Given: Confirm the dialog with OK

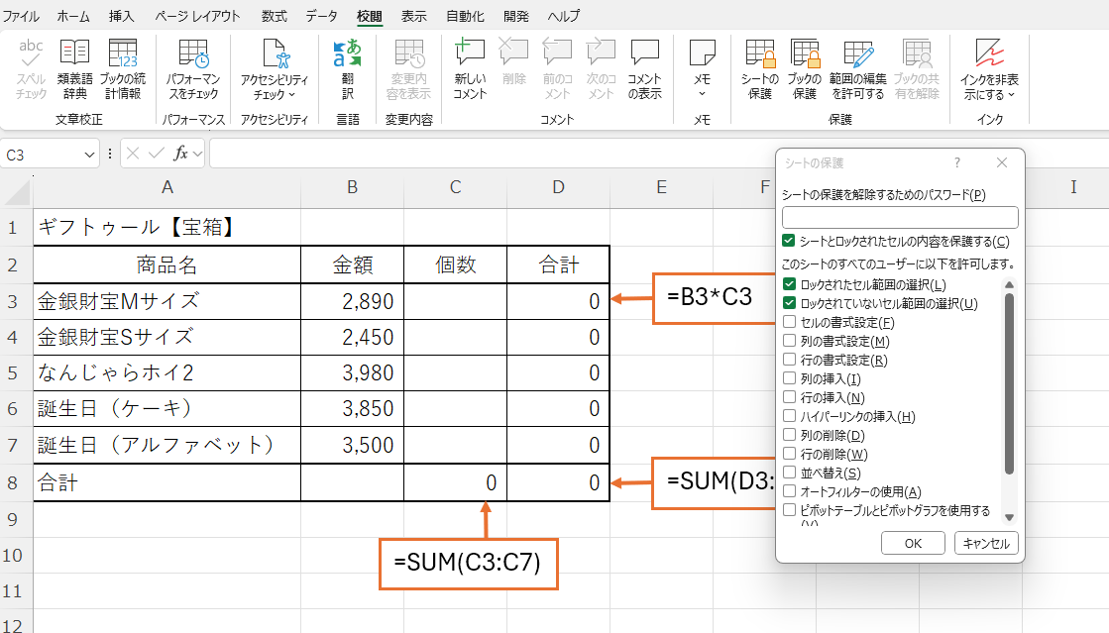Looking at the screenshot, I should [x=912, y=543].
